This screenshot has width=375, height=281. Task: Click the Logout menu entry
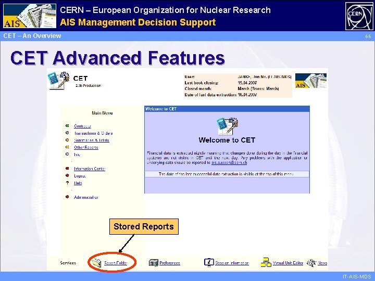click(x=80, y=176)
